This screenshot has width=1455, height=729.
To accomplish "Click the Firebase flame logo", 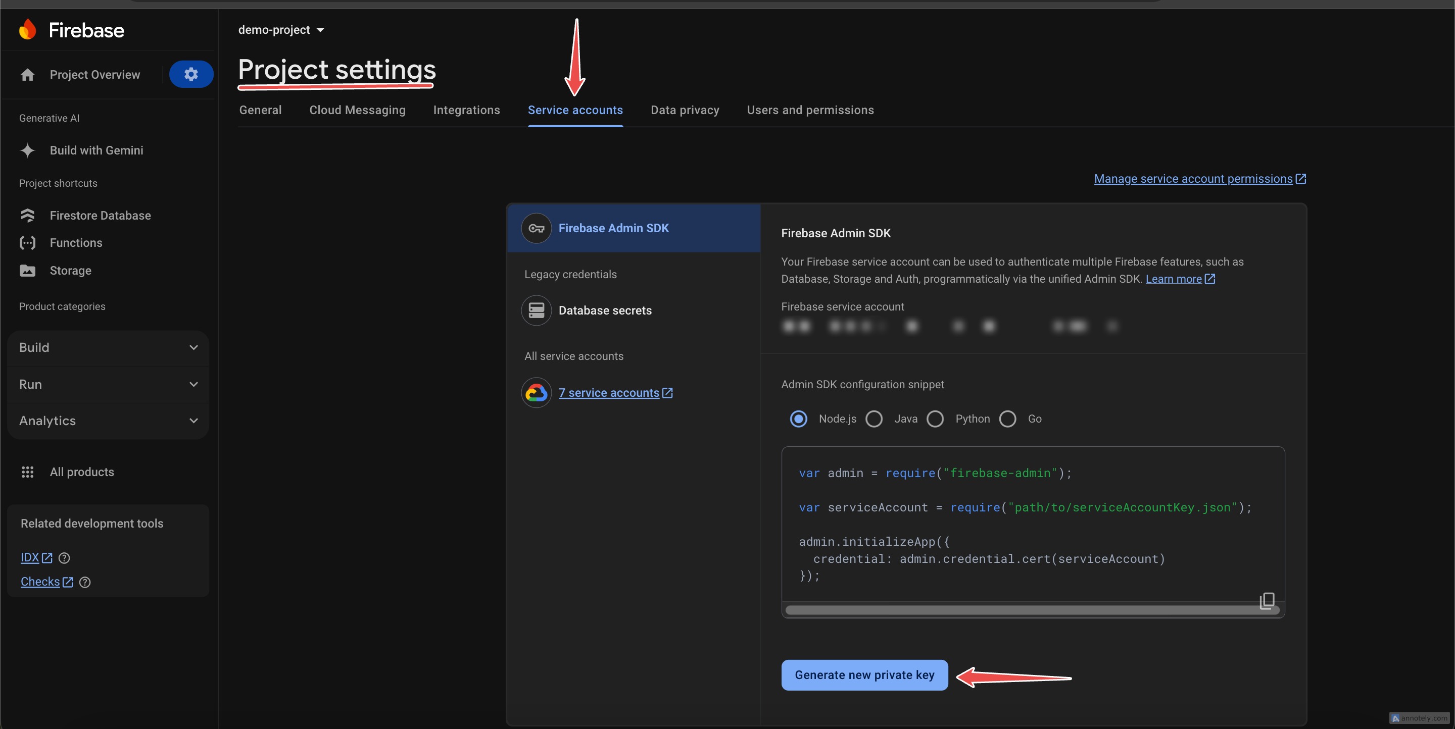I will 27,30.
